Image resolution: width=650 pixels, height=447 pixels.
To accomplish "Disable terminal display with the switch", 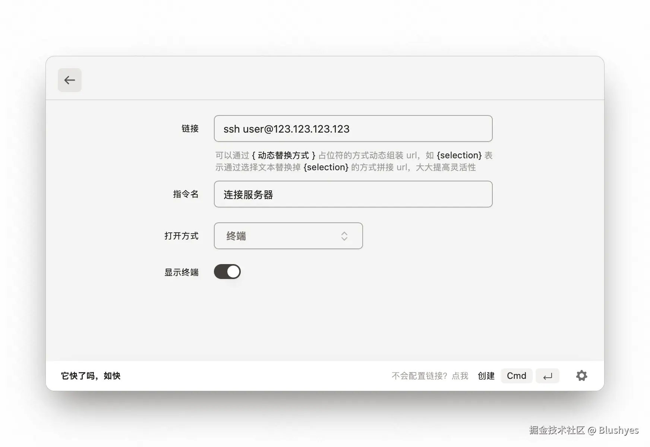I will coord(227,272).
